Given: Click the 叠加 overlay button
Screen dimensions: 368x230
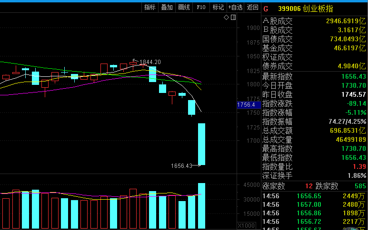Looking at the screenshot, I should [x=167, y=8].
